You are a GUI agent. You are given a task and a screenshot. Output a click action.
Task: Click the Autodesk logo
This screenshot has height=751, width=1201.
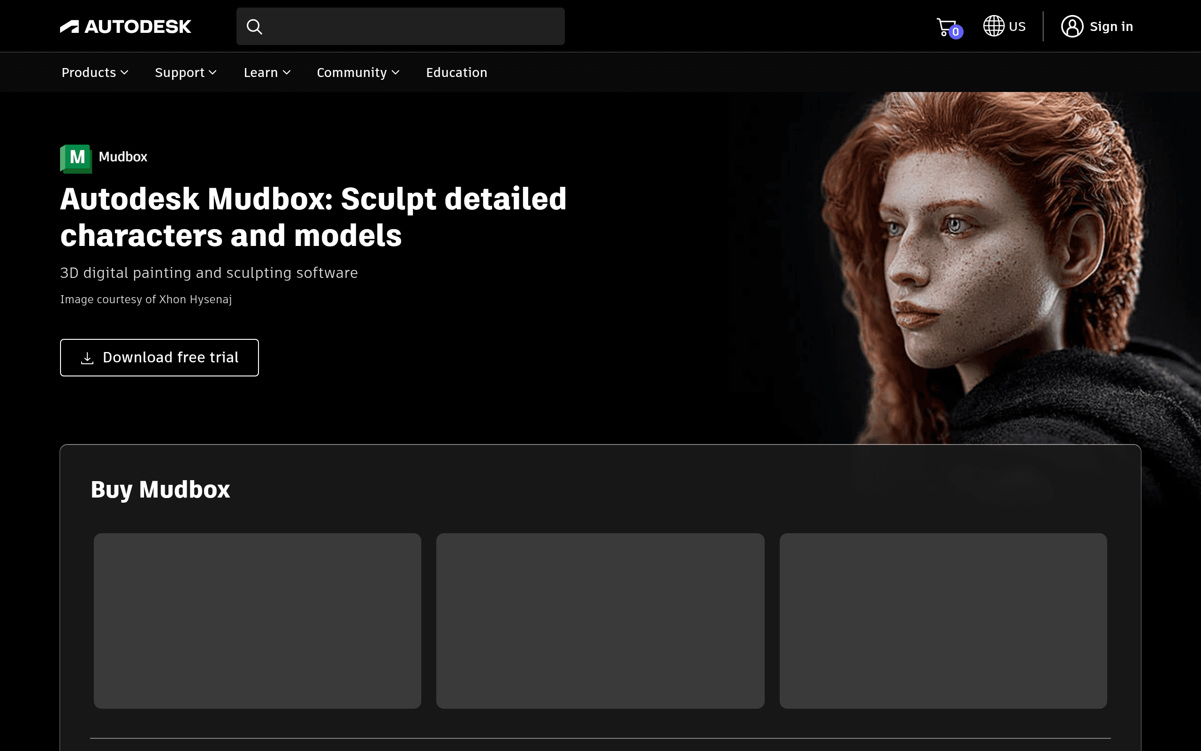point(125,26)
